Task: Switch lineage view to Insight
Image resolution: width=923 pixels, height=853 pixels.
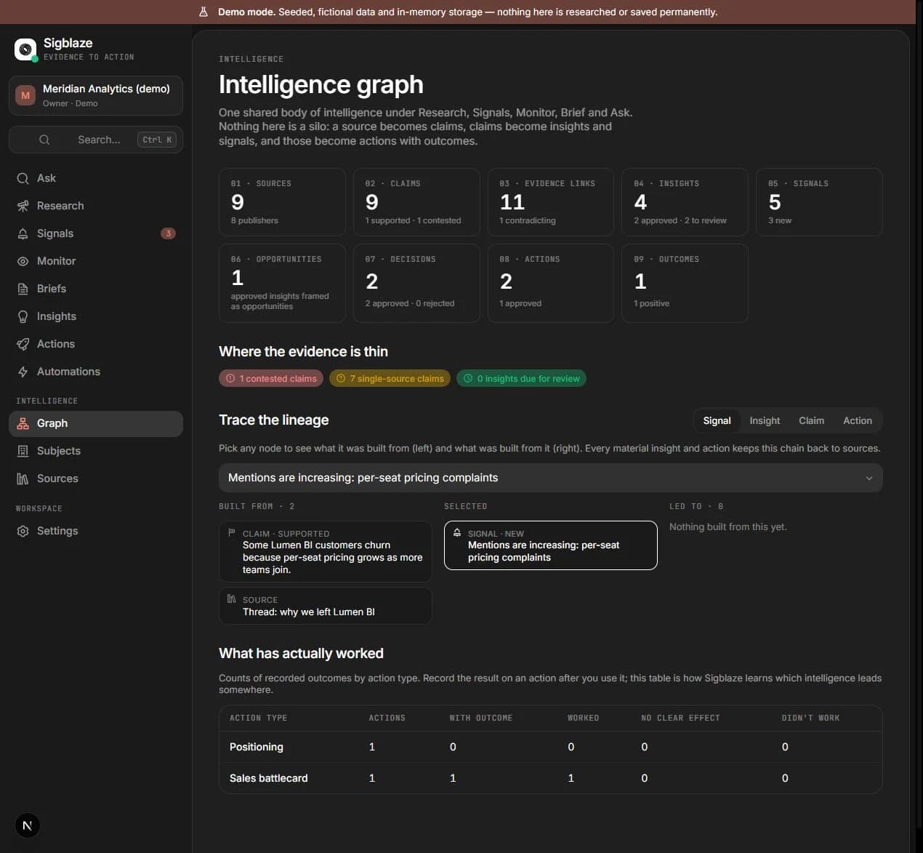Action: (765, 420)
